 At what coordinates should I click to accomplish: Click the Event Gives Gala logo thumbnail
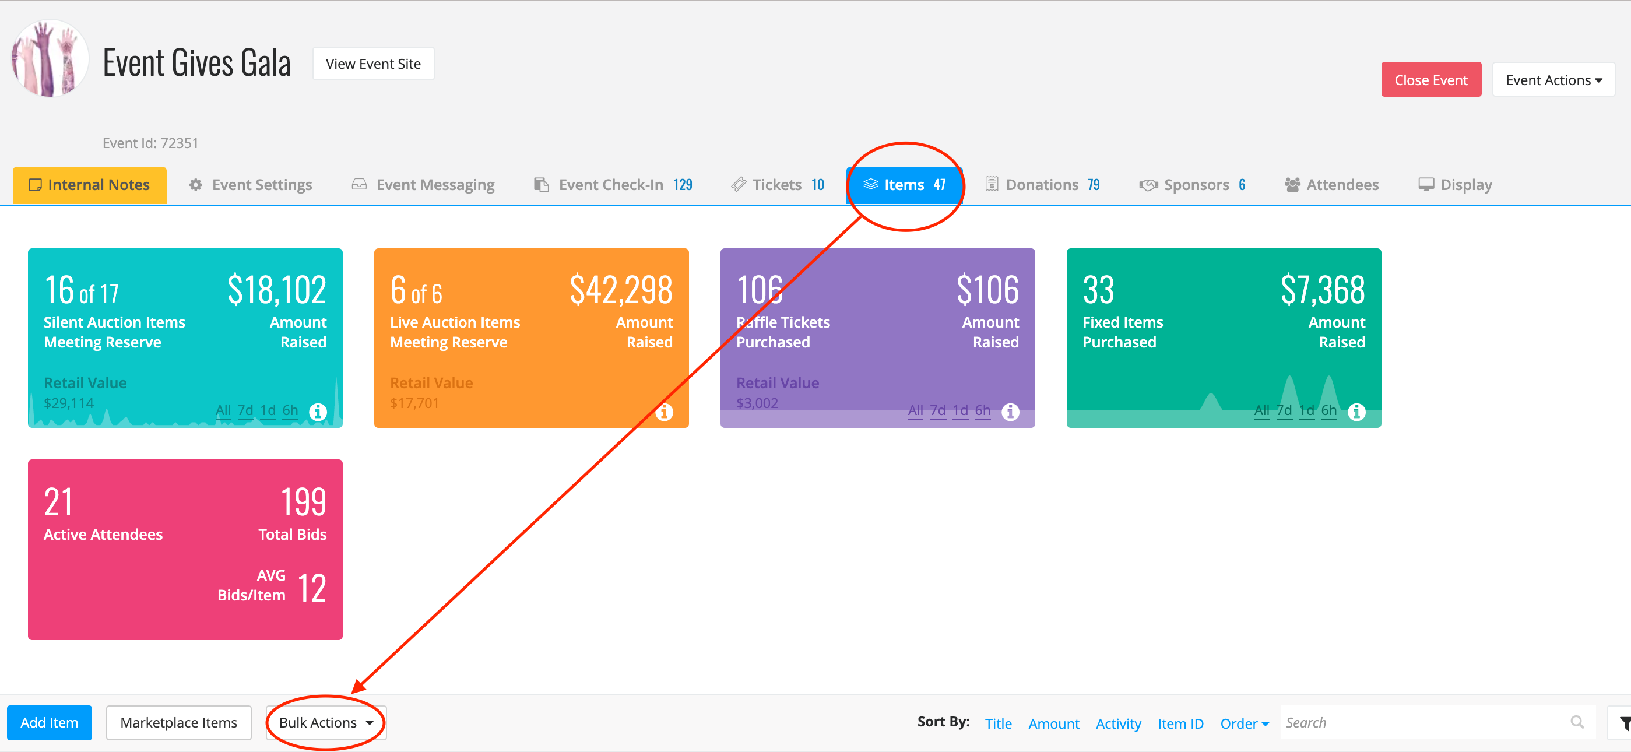pyautogui.click(x=50, y=58)
